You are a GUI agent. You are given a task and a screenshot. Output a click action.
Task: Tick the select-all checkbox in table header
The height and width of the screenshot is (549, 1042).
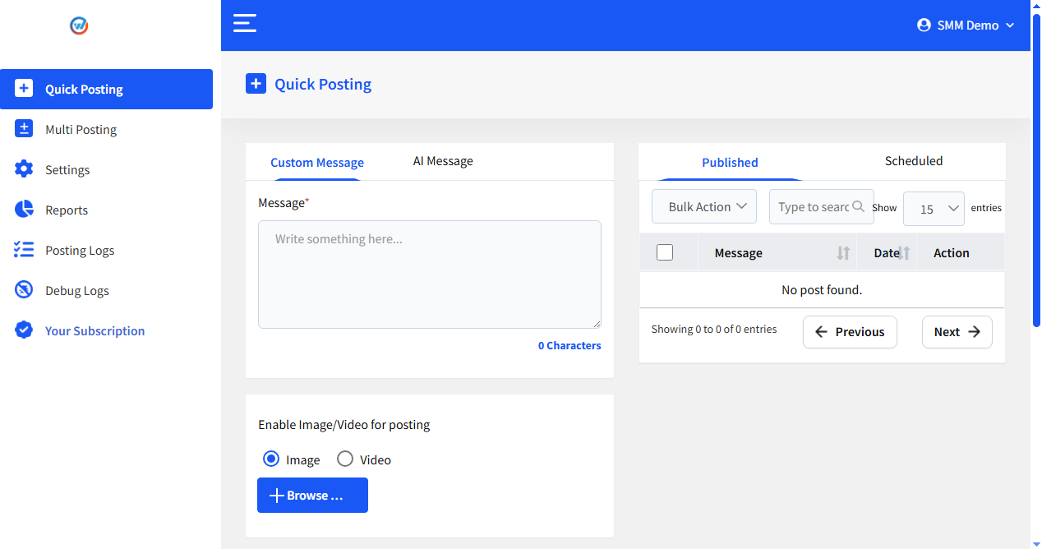pos(665,252)
